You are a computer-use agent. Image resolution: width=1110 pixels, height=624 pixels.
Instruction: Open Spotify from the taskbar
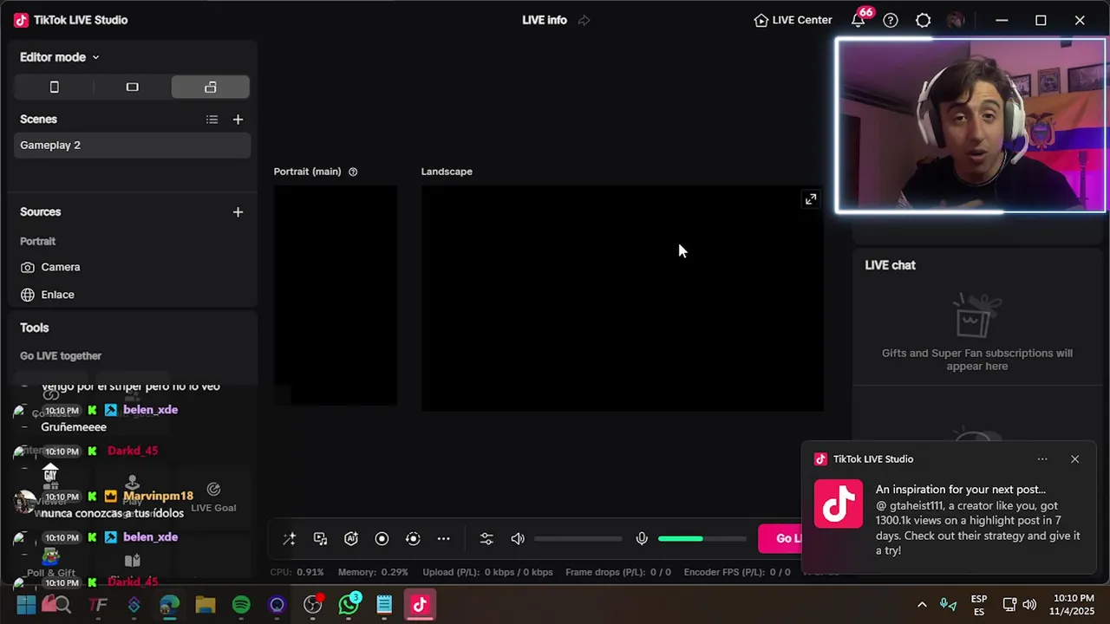241,604
